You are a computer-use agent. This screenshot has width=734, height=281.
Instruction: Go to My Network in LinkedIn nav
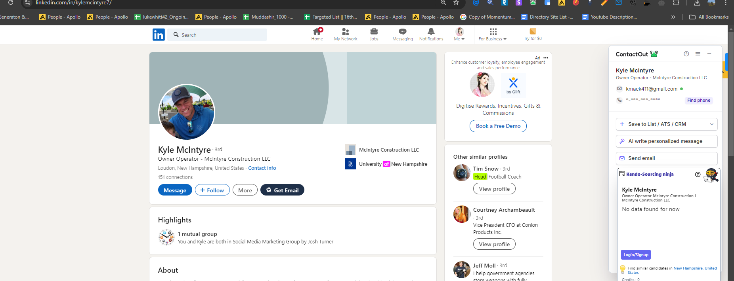pyautogui.click(x=346, y=34)
